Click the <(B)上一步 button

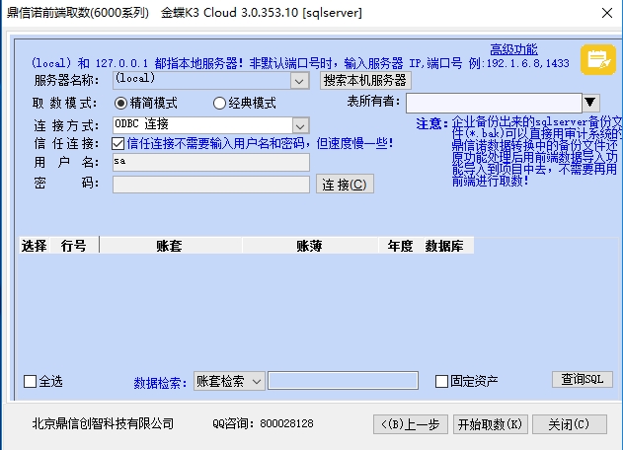click(411, 424)
